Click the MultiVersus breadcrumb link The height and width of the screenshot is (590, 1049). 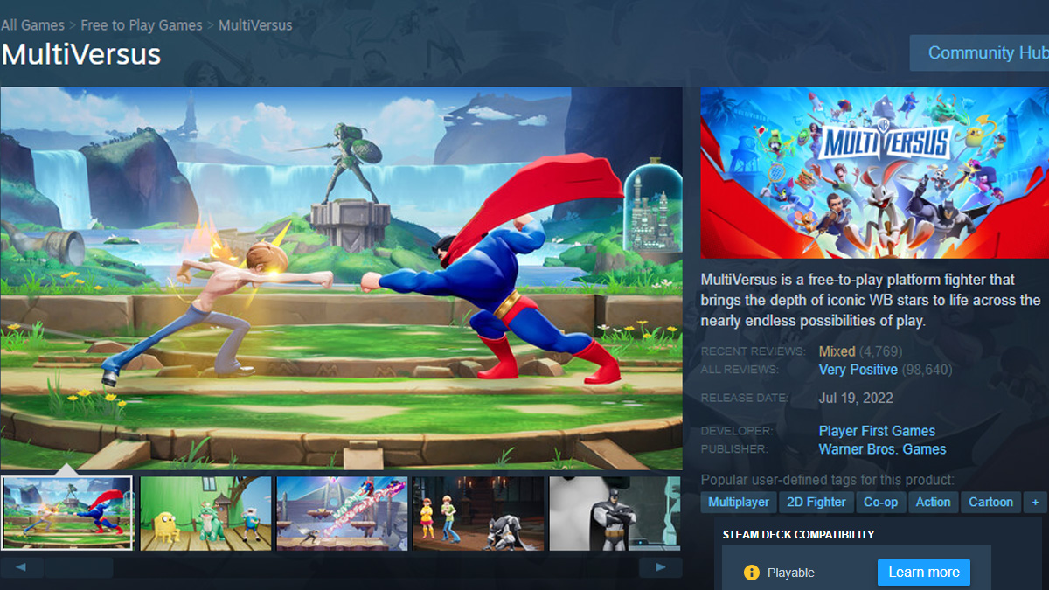(x=255, y=25)
